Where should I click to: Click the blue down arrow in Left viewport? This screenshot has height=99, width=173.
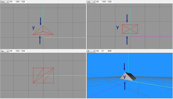[x=127, y=18]
